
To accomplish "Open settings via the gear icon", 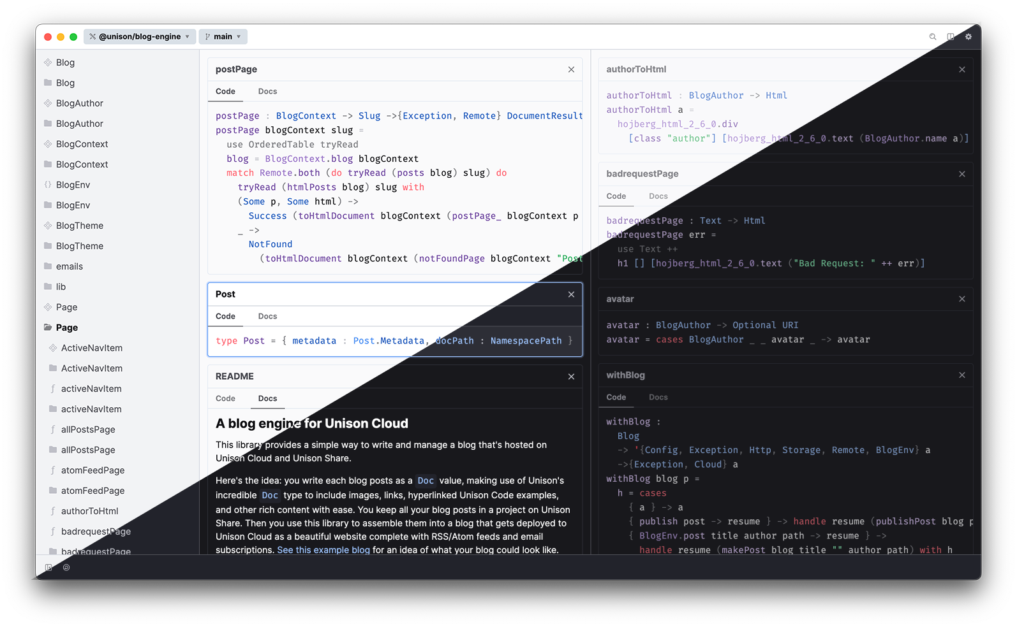I will pyautogui.click(x=969, y=37).
